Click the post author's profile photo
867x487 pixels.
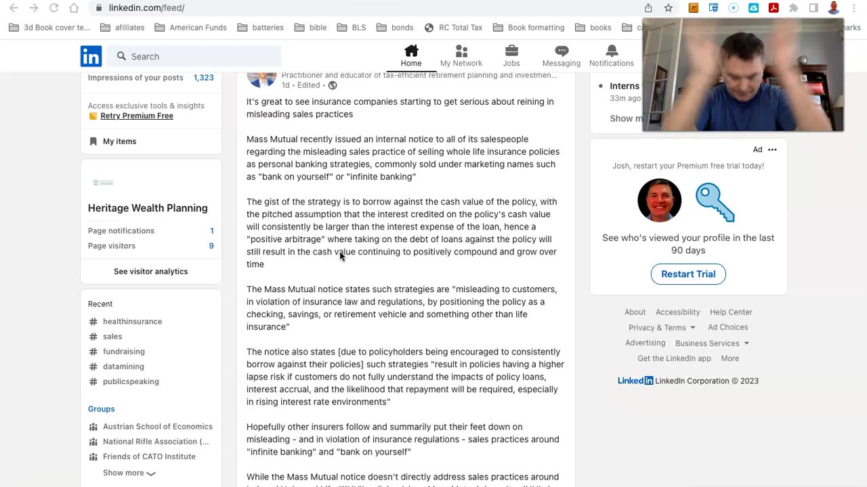(x=261, y=80)
